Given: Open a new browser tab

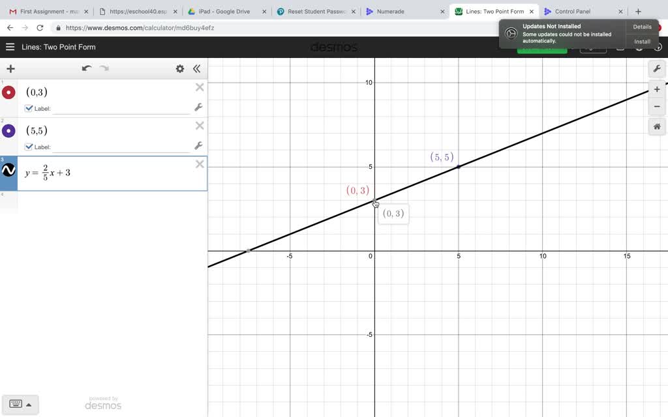Looking at the screenshot, I should point(638,11).
